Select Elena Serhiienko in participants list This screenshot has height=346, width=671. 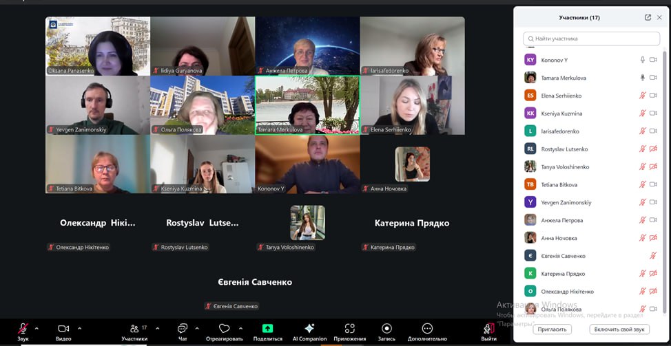tap(561, 96)
